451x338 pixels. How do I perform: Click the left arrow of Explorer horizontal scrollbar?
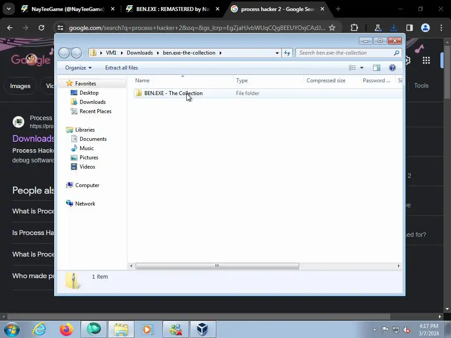point(131,266)
